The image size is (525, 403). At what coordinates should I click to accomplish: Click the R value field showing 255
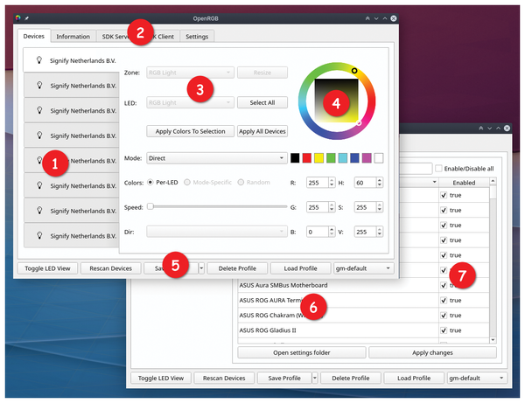point(318,183)
